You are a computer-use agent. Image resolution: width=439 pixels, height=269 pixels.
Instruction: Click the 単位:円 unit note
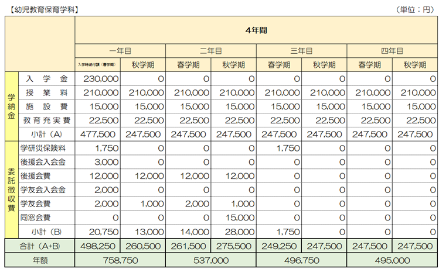(x=415, y=10)
